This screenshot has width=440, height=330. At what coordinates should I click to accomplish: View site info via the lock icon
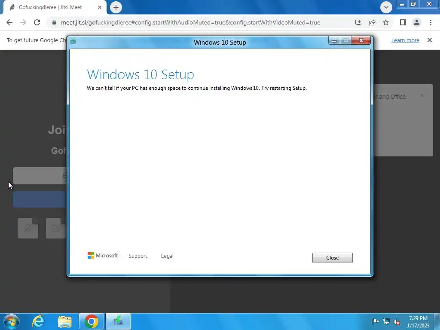click(54, 22)
